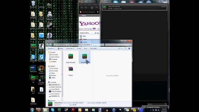This screenshot has height=112, width=199.
Task: Open Explorer help question-mark icon
Action: click(x=129, y=49)
